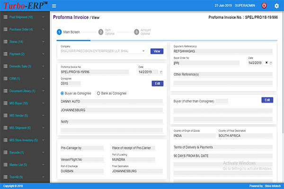284x189 pixels.
Task: Open the settings gear icon
Action: pos(276,6)
